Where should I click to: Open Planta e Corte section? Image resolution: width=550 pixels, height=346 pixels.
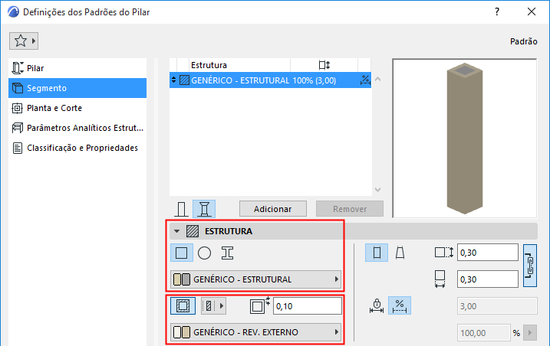click(77, 108)
